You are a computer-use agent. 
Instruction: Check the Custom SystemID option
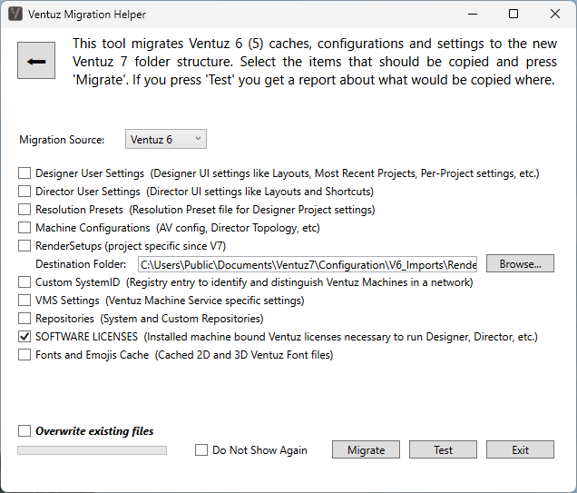(x=24, y=282)
